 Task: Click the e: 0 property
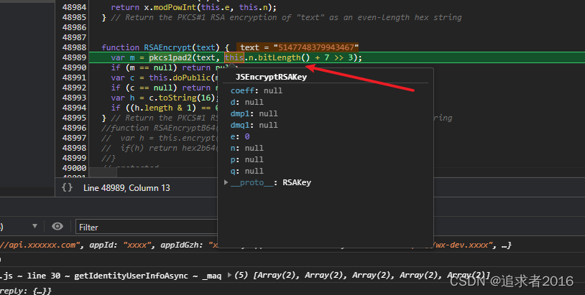(x=240, y=136)
